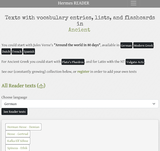
Task: Open Plato's Phaidros text
Action: pos(73,62)
